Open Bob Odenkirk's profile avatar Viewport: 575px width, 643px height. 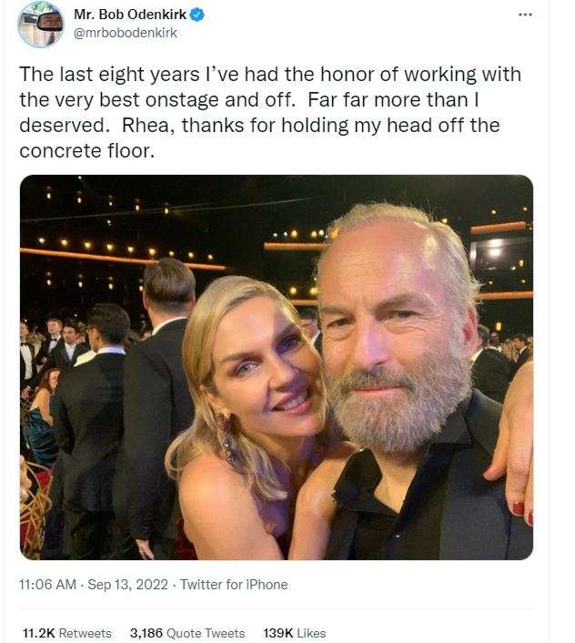point(41,24)
